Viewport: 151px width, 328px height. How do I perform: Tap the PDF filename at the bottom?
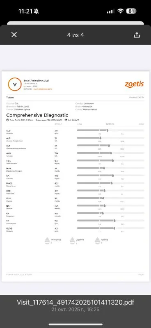pyautogui.click(x=75, y=302)
